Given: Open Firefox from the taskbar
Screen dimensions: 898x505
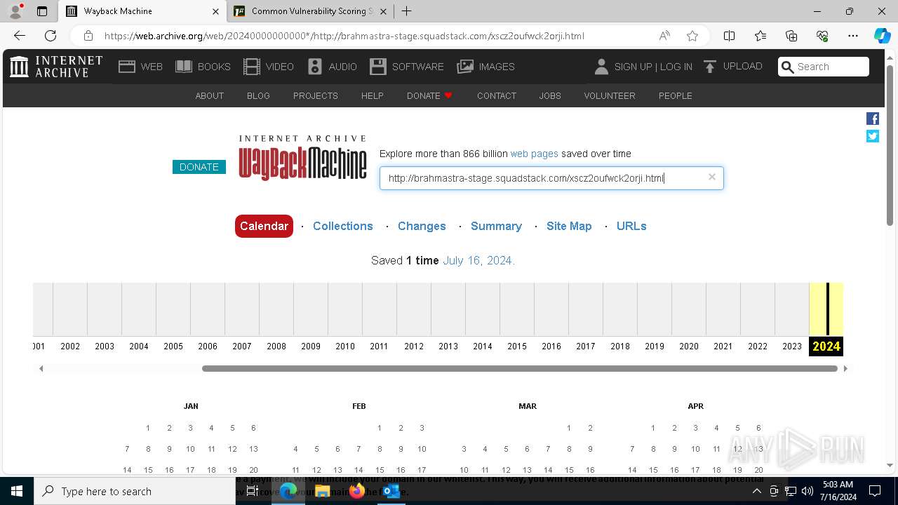Looking at the screenshot, I should tap(357, 491).
